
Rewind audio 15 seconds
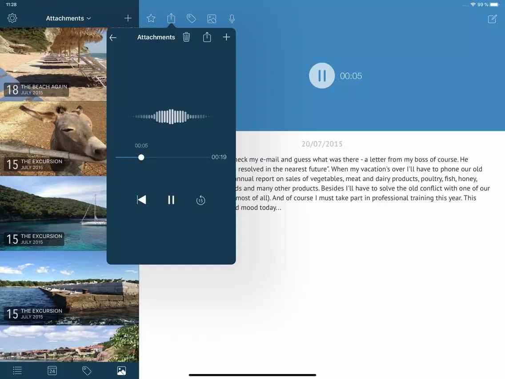(x=200, y=200)
